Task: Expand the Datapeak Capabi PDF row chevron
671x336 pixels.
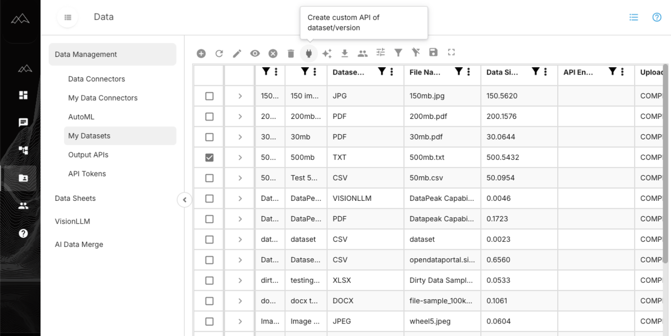Action: [240, 219]
